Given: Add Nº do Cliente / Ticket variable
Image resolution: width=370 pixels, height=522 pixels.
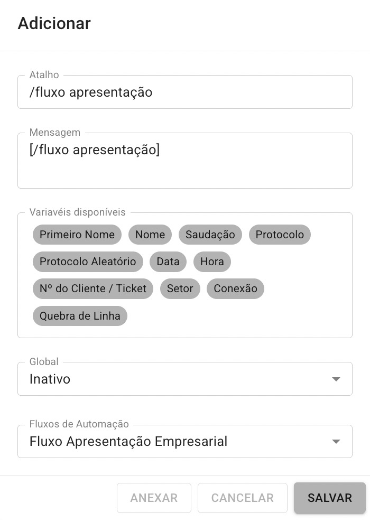Looking at the screenshot, I should click(x=93, y=288).
